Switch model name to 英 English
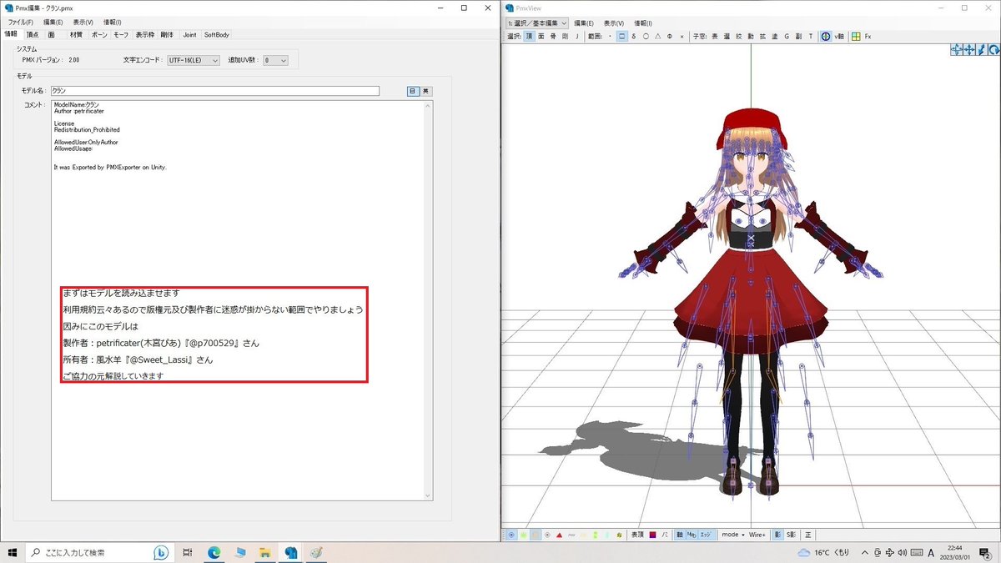Viewport: 1001px width, 563px height. 425,91
